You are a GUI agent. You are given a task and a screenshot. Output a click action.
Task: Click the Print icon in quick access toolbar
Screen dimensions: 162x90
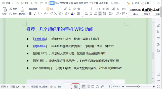27,3
